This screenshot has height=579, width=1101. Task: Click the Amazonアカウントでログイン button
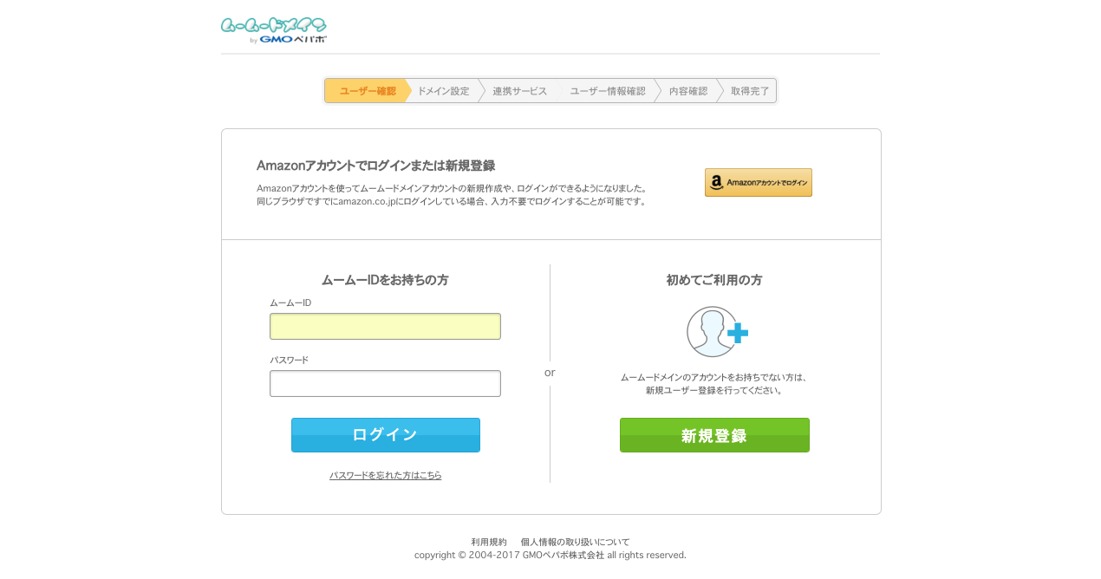[x=759, y=183]
